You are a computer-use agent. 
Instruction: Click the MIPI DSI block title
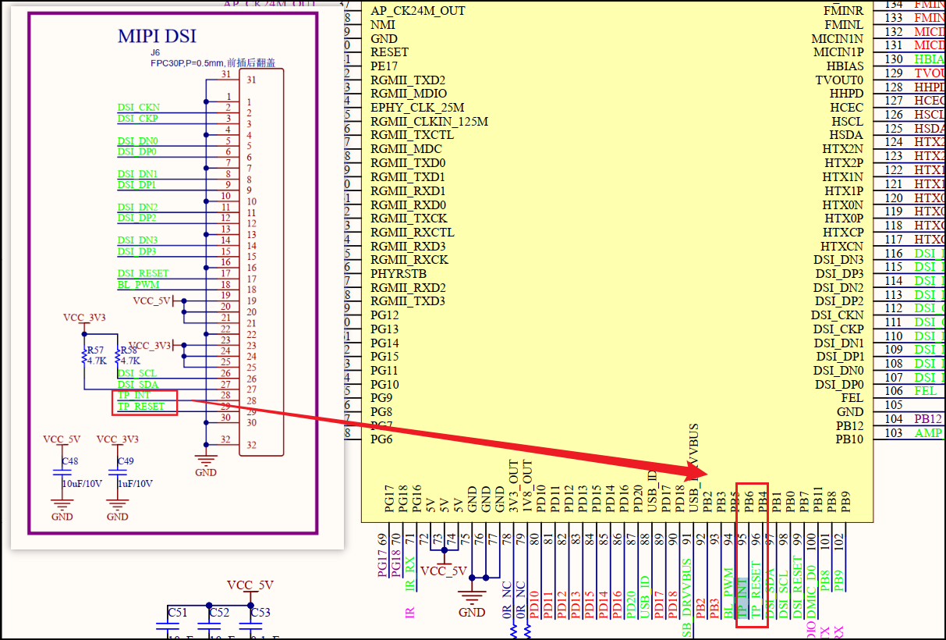157,36
